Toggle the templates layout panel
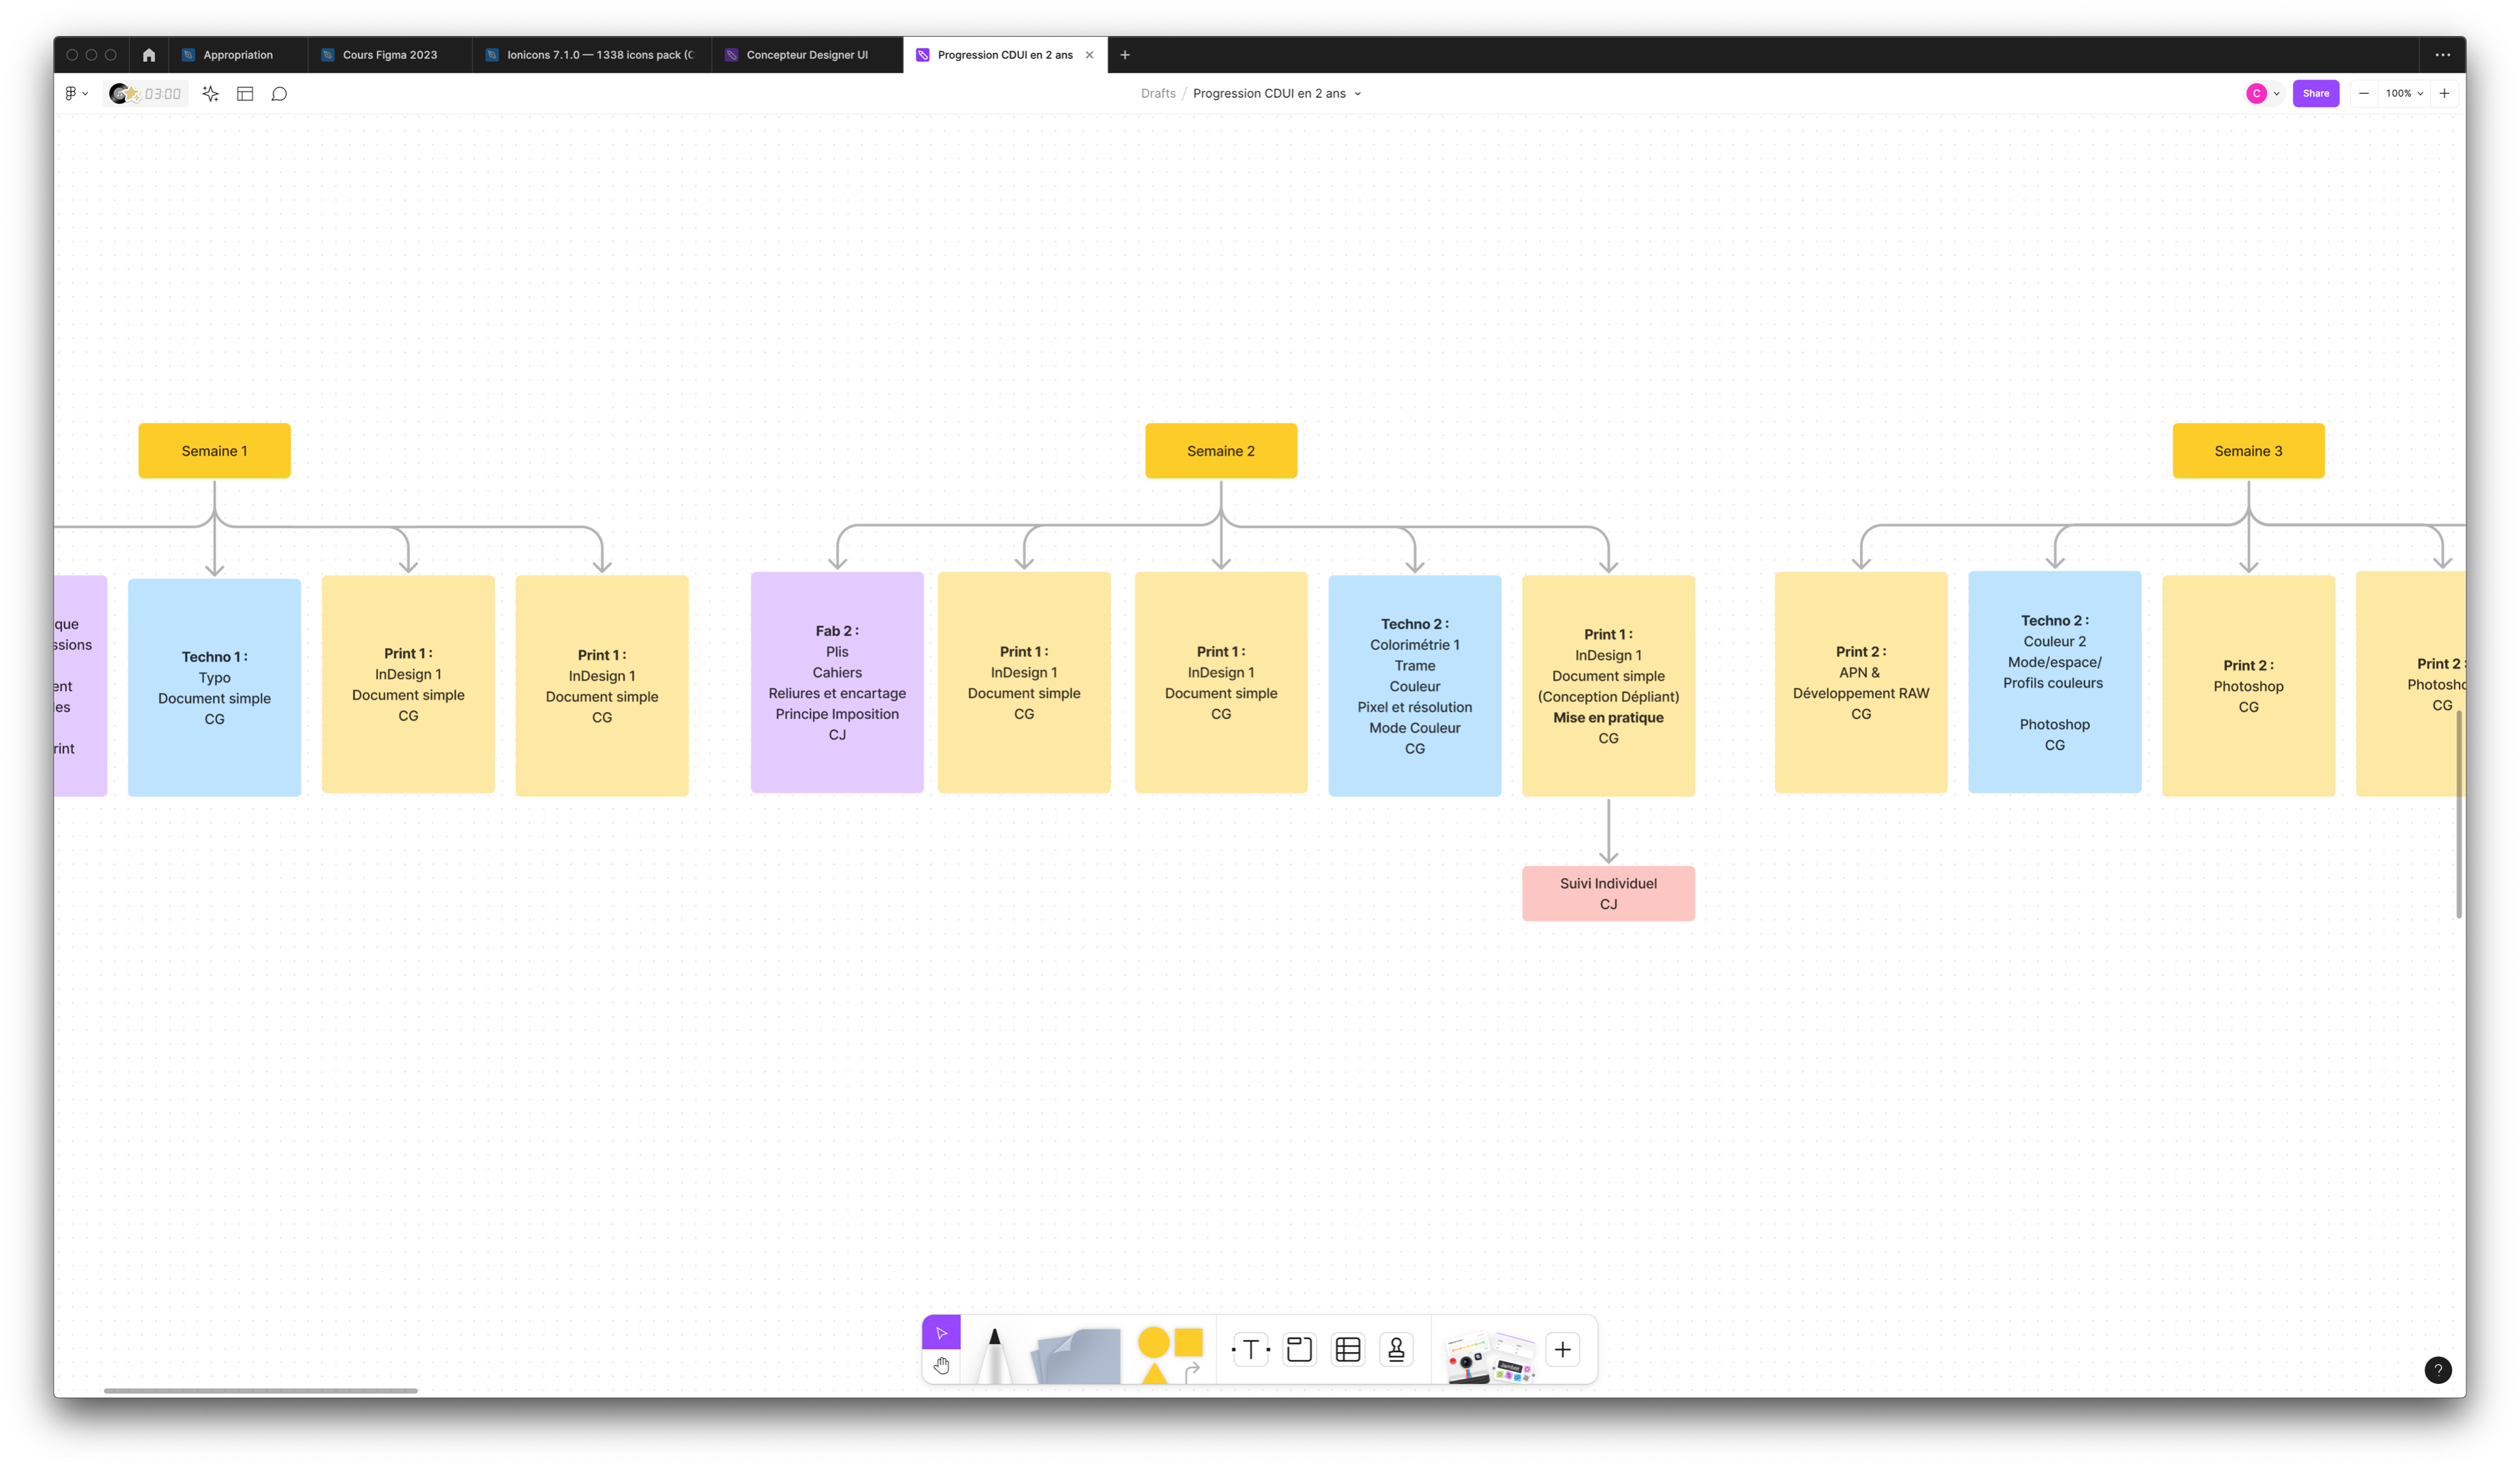 coord(245,94)
